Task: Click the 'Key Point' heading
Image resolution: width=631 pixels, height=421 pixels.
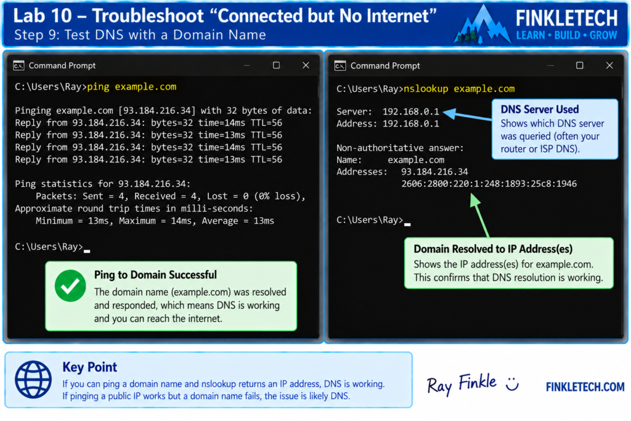Action: pyautogui.click(x=89, y=367)
